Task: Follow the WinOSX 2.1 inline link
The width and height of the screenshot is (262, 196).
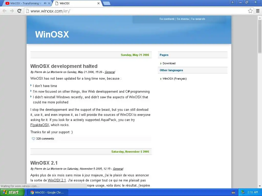Action: (57, 180)
